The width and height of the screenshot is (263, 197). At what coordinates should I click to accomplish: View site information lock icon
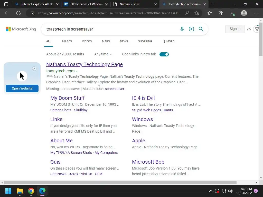[32, 13]
